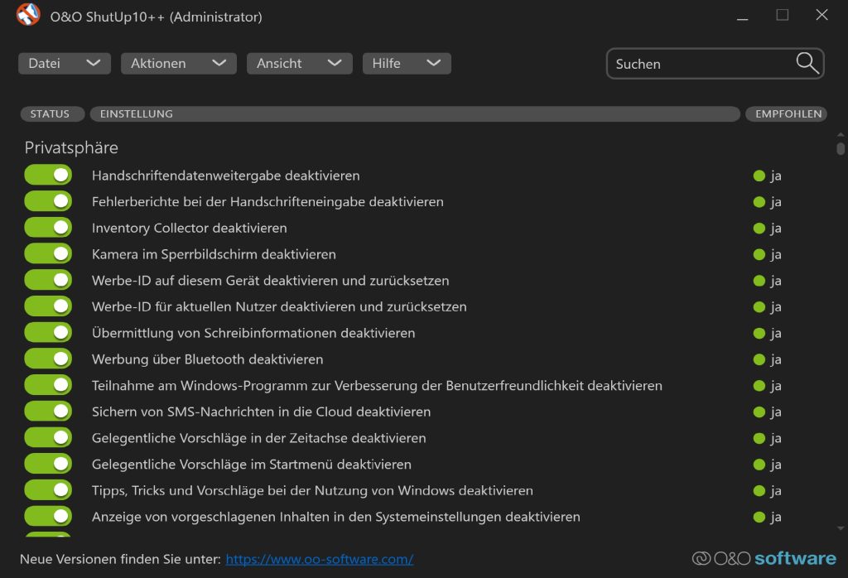
Task: Select the Privatsphäre section heading
Action: point(71,147)
